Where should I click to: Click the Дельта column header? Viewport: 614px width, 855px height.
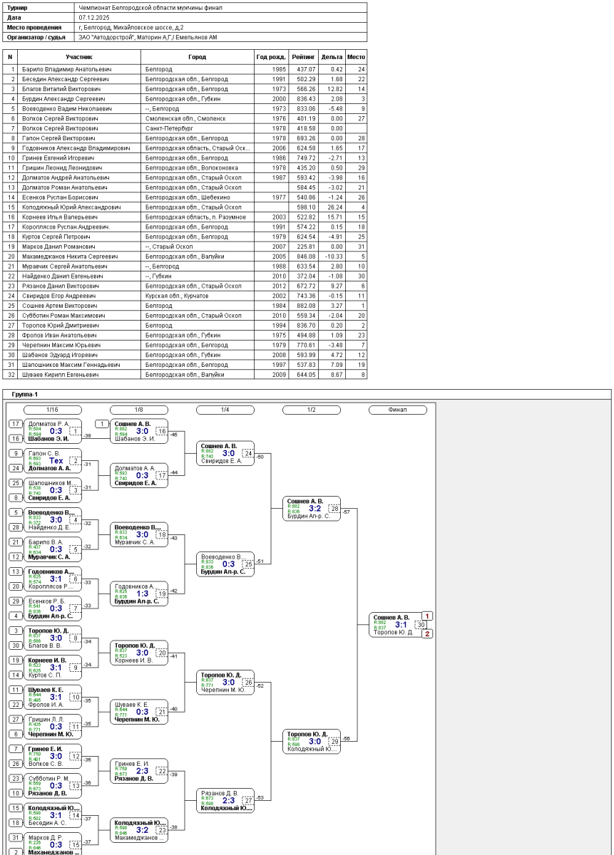pyautogui.click(x=332, y=56)
